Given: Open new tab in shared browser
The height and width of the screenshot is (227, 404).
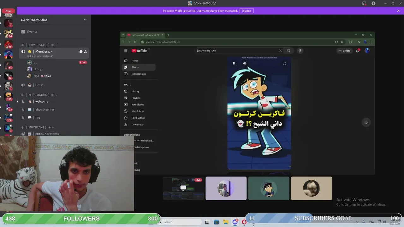Looking at the screenshot, I should pos(168,35).
